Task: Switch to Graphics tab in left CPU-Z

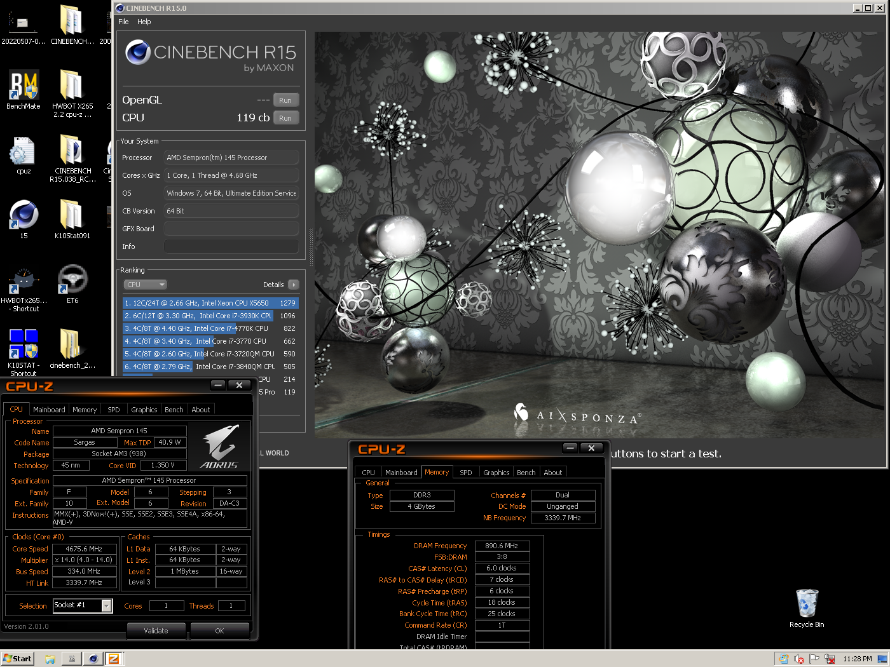Action: click(x=144, y=410)
